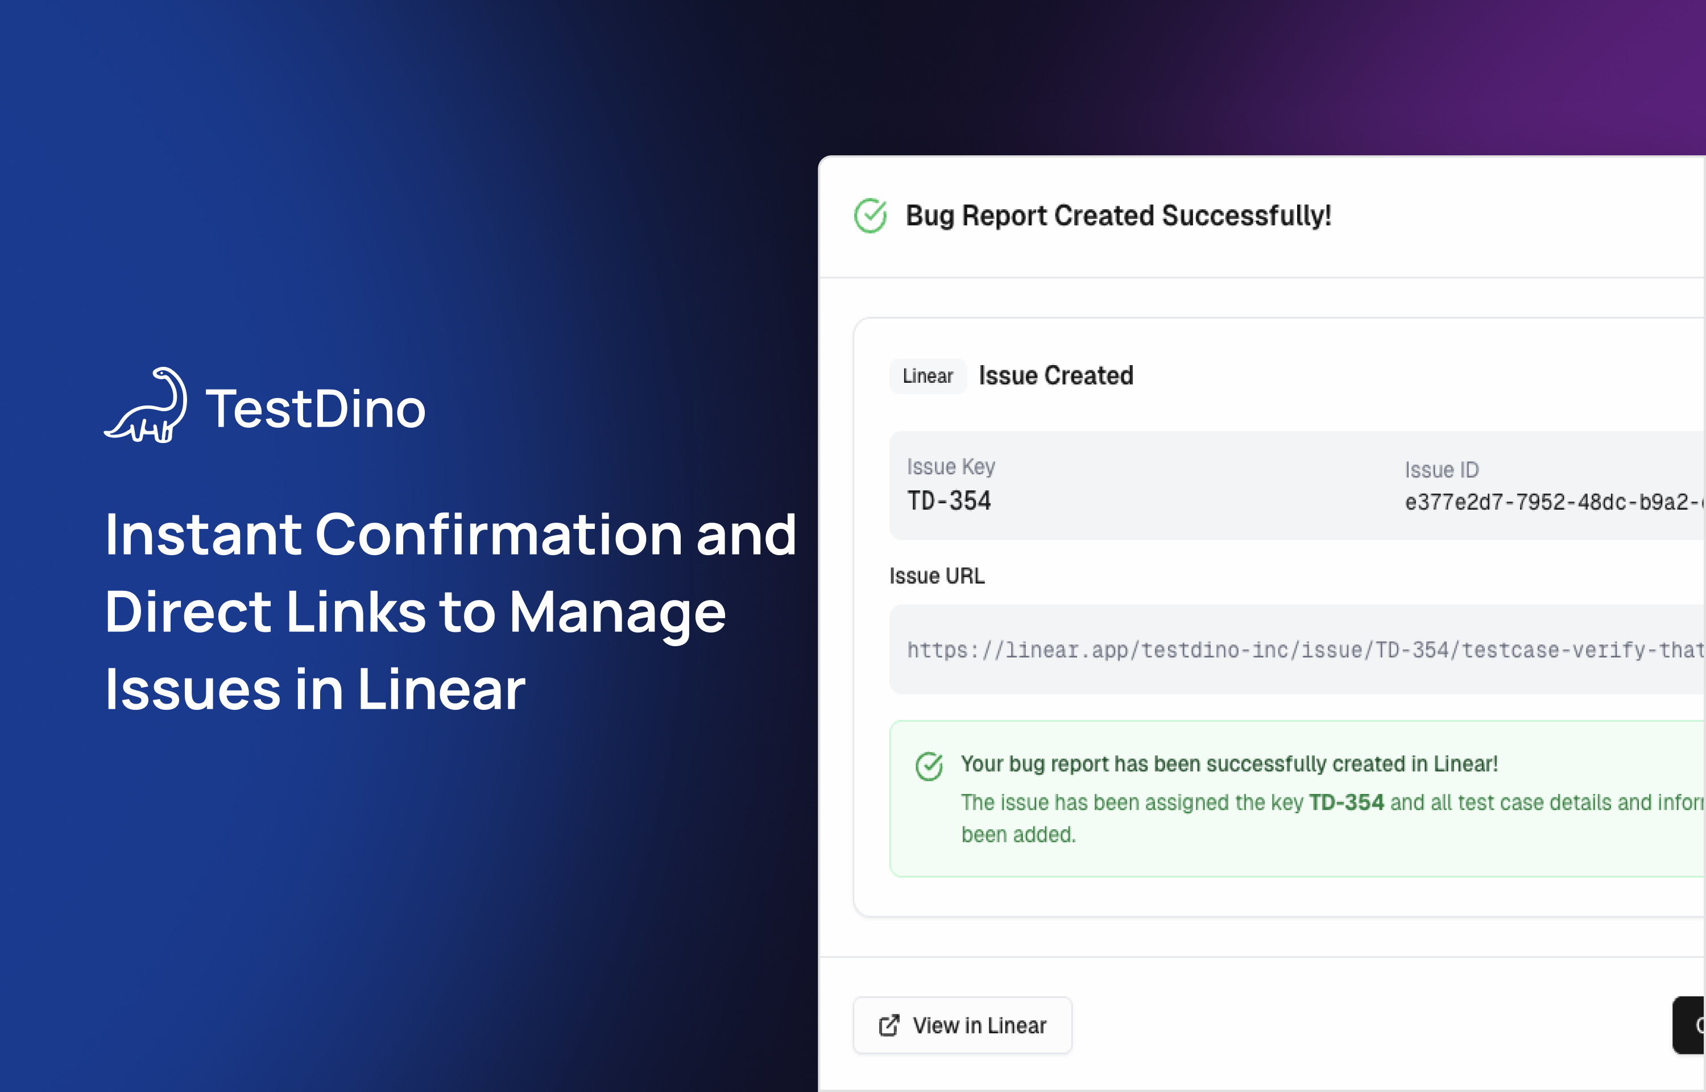1706x1092 pixels.
Task: Click the TestDino wordmark next to the dinosaur
Action: (316, 407)
